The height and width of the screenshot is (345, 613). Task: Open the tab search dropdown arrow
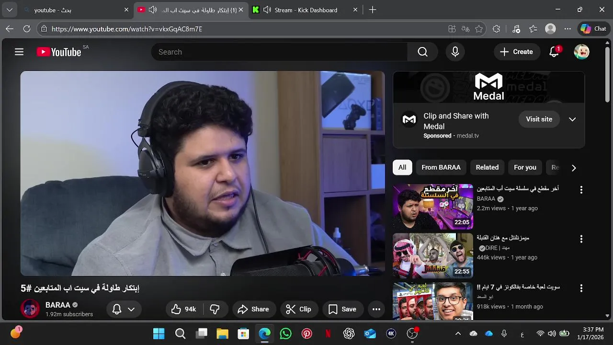tap(10, 10)
